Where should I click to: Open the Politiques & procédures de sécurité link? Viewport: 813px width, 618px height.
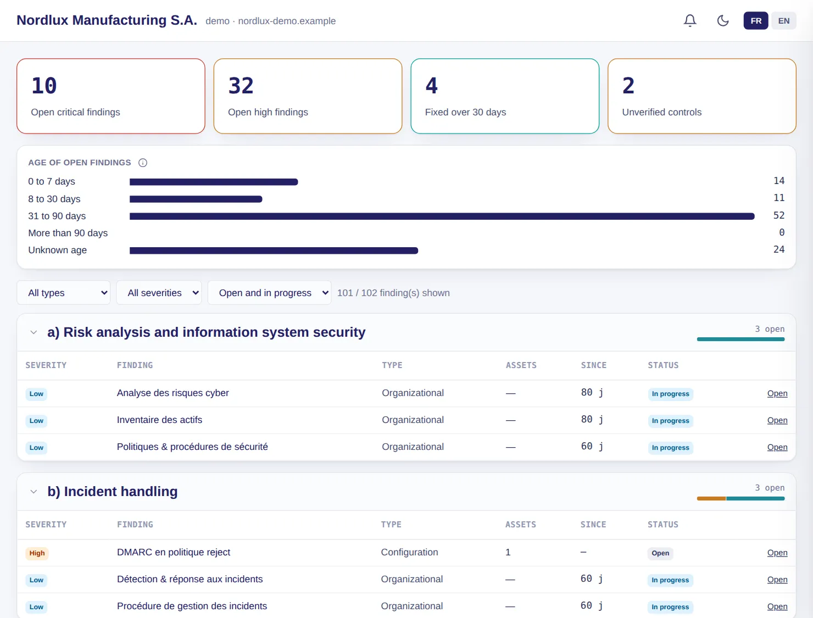point(777,447)
